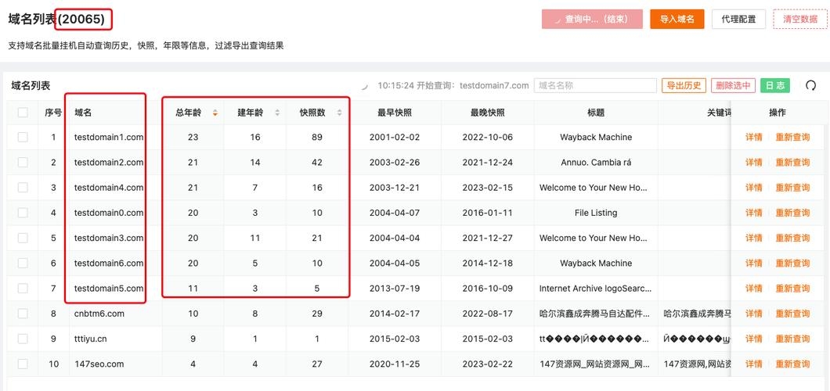Click 重新查询 for testdomain0.com
830x391 pixels.
[x=792, y=213]
